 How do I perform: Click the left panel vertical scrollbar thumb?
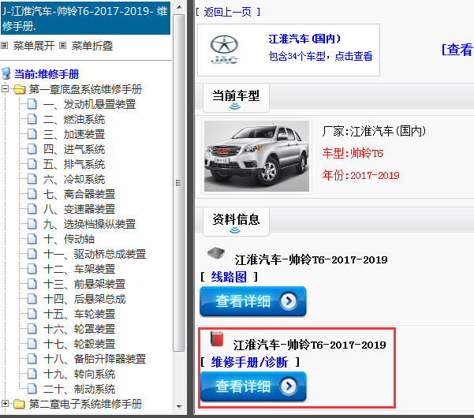(x=179, y=183)
